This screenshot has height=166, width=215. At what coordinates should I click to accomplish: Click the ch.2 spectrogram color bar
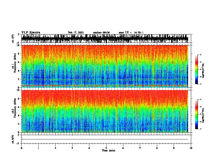coord(196,114)
